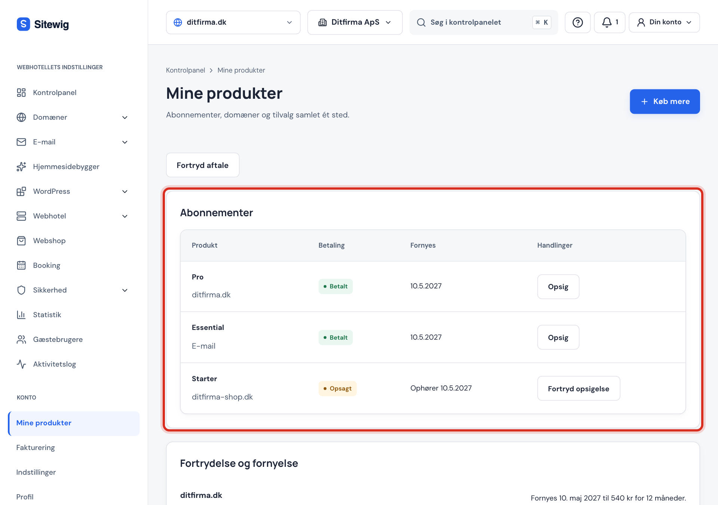Click the WordPress blocks icon
The image size is (718, 505).
tap(21, 191)
